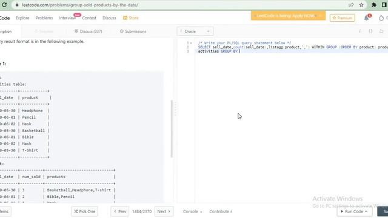Open the browser extensions puzzle icon
Image resolution: width=388 pixels, height=218 pixels.
click(x=374, y=5)
